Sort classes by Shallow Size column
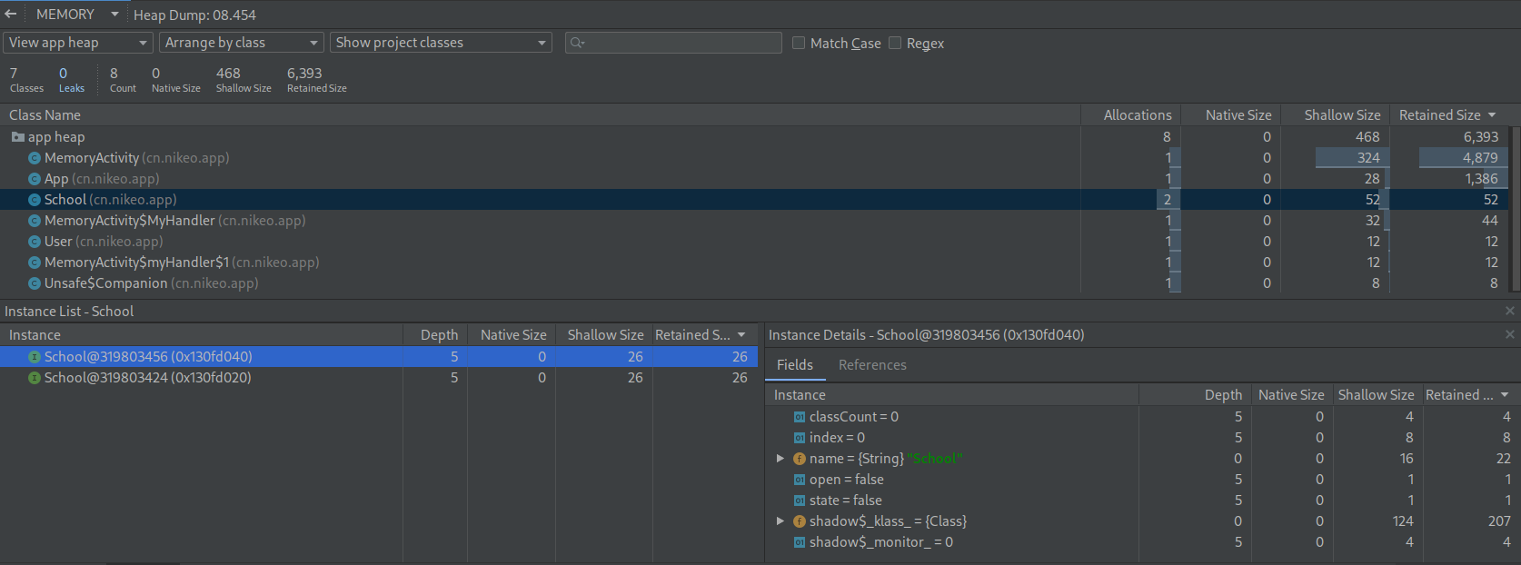 [1336, 115]
